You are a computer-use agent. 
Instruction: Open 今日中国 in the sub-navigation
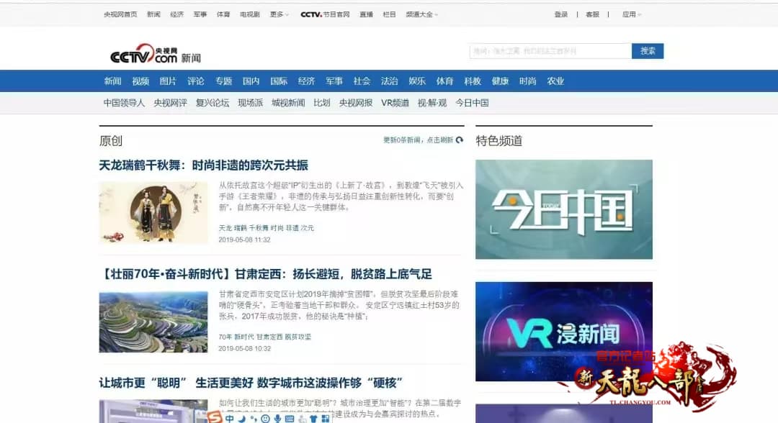tap(472, 103)
